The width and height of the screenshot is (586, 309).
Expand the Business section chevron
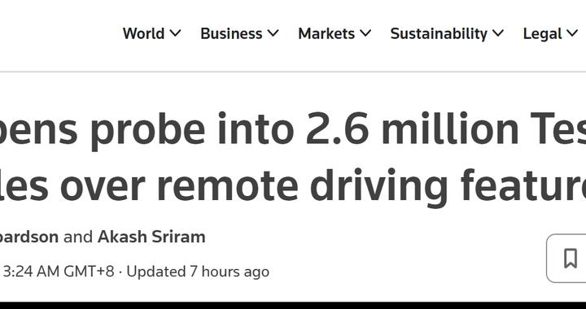273,33
